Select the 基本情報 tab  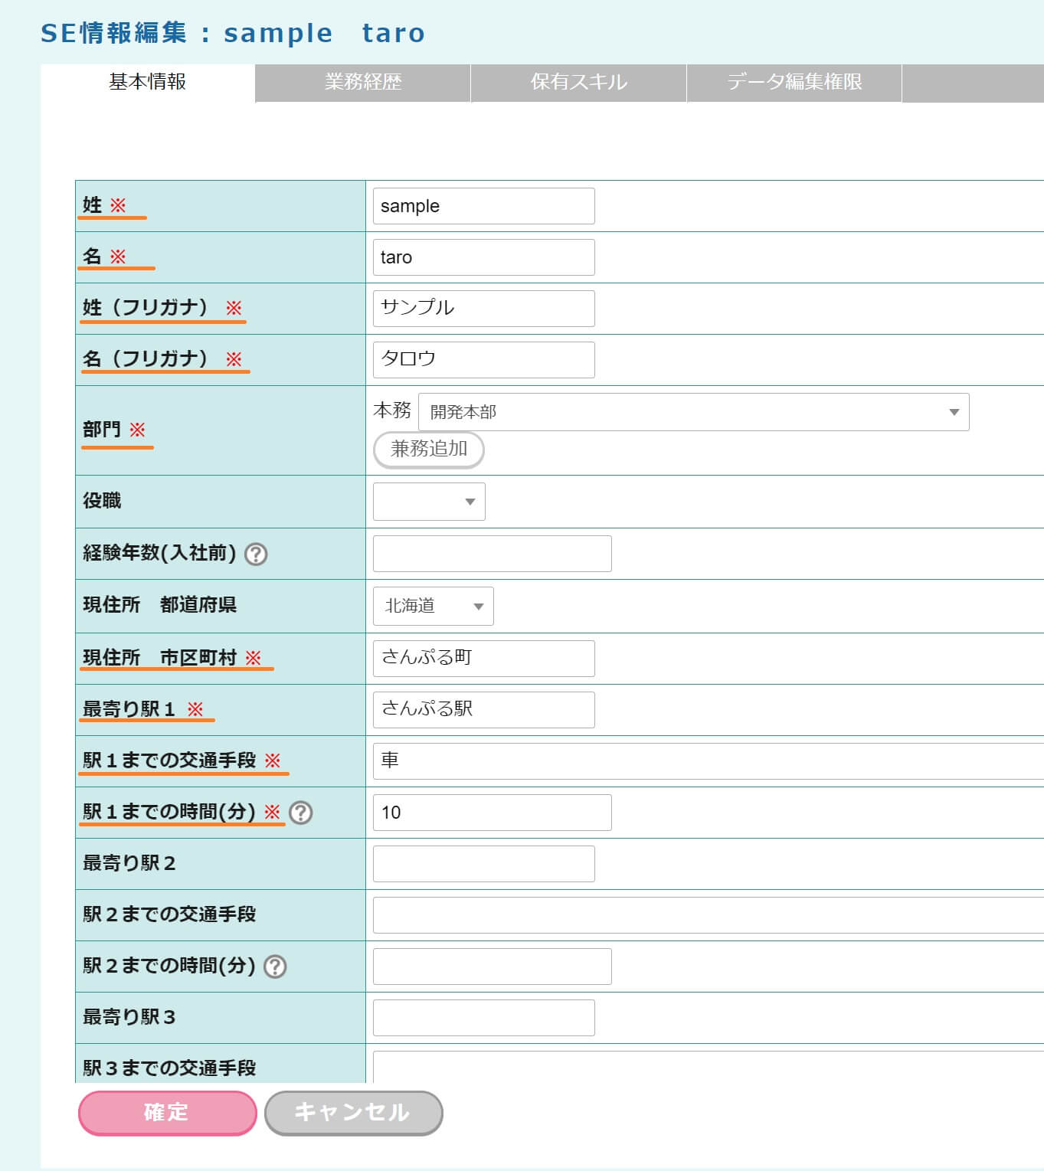pyautogui.click(x=148, y=82)
